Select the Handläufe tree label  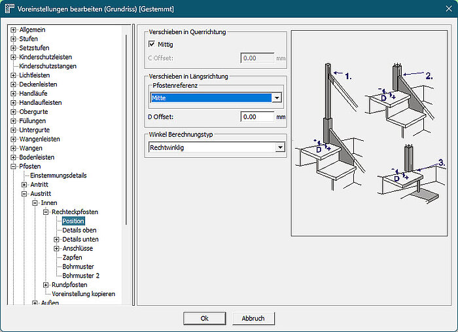pyautogui.click(x=33, y=94)
